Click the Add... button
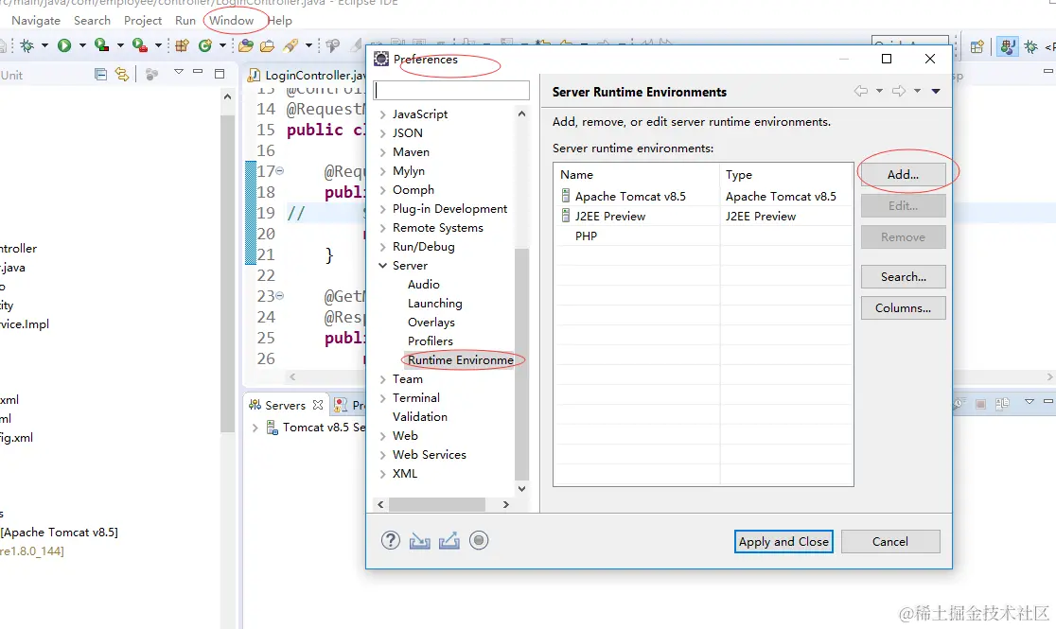This screenshot has width=1056, height=629. point(903,174)
